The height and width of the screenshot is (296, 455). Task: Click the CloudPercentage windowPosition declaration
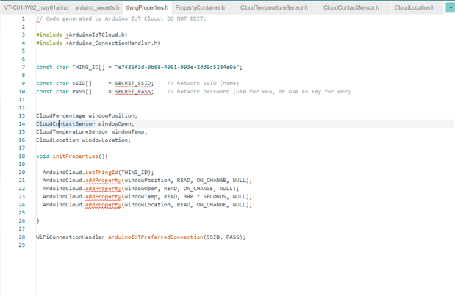87,116
